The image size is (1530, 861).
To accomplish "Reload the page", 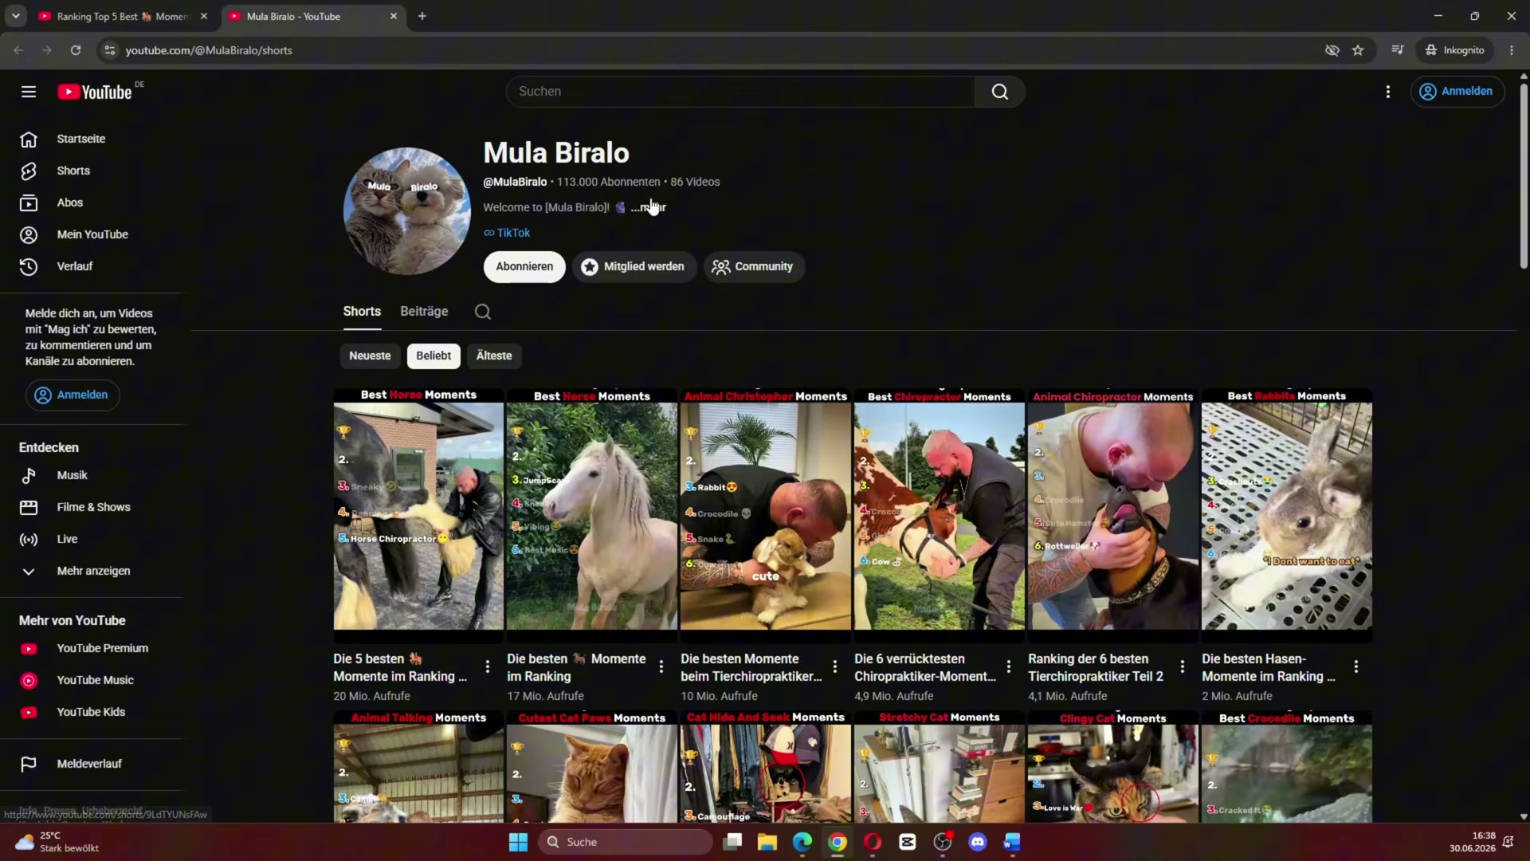I will pyautogui.click(x=76, y=50).
